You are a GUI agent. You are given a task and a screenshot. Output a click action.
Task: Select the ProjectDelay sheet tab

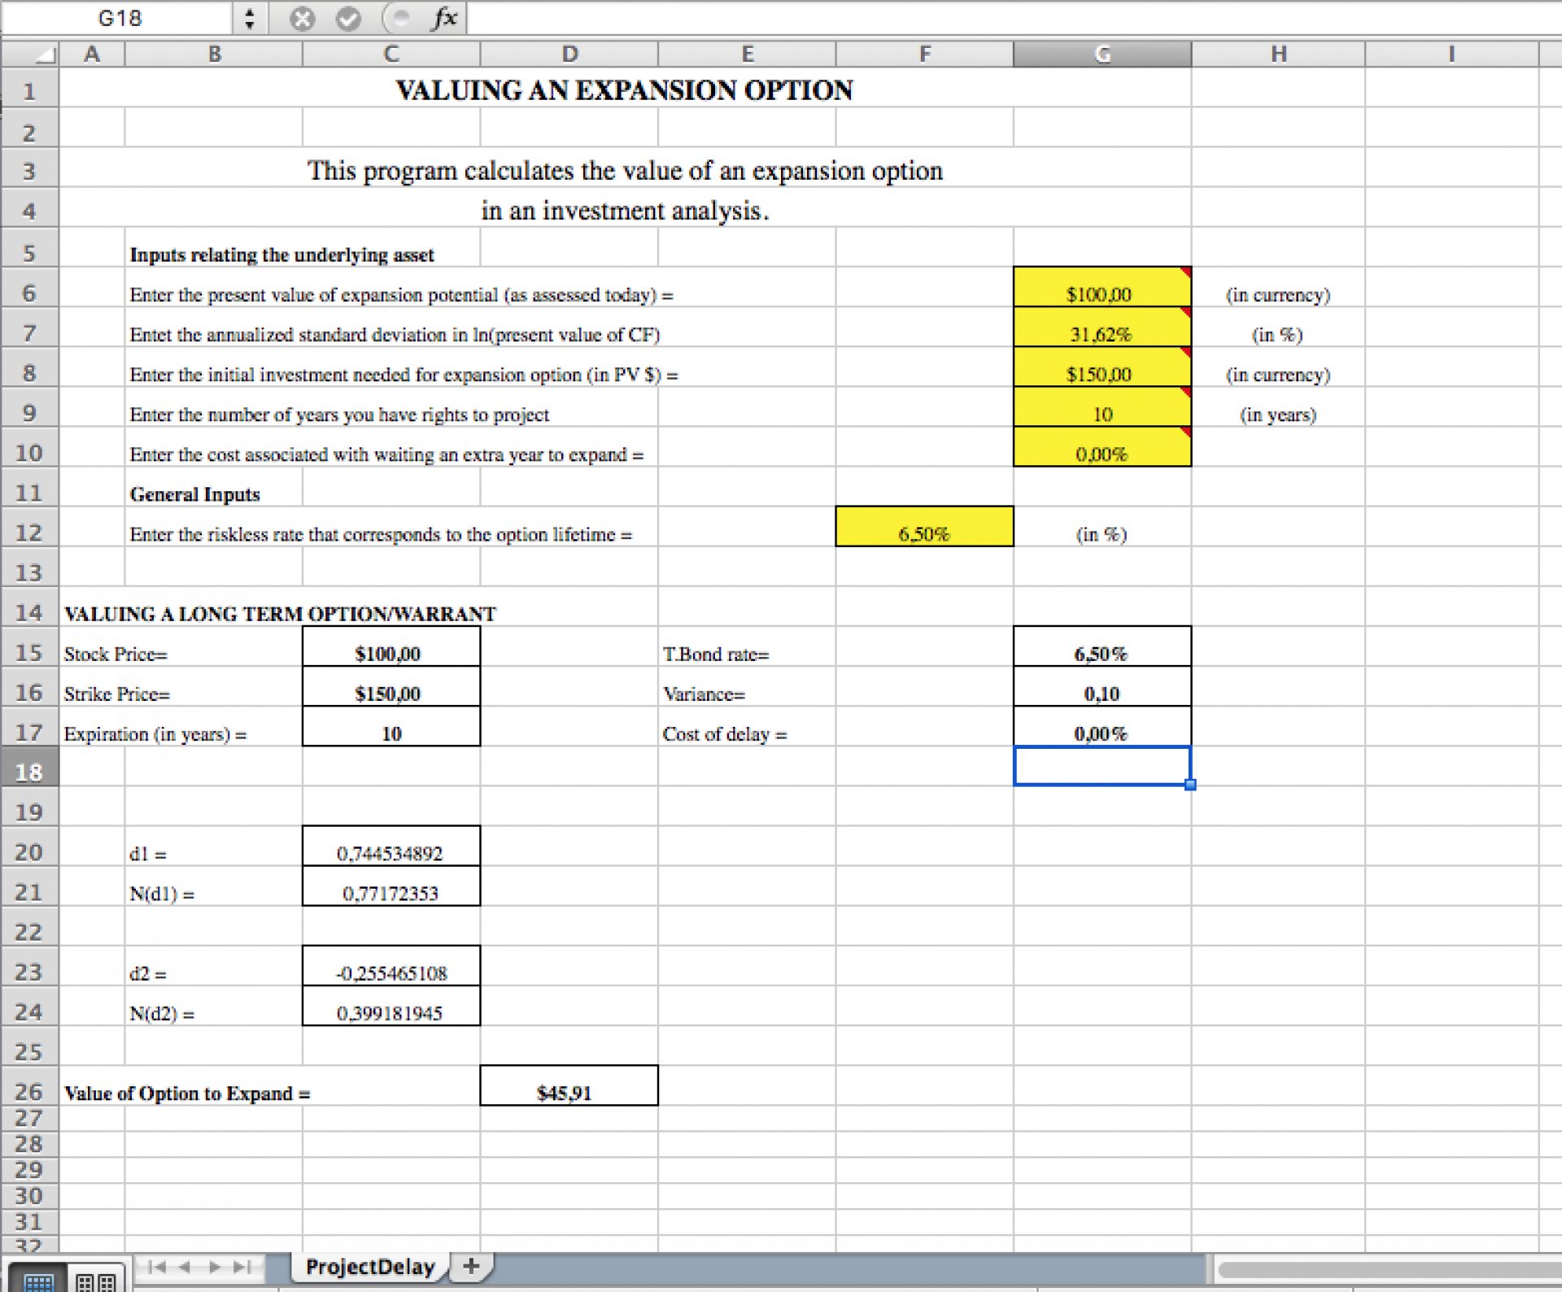(370, 1267)
